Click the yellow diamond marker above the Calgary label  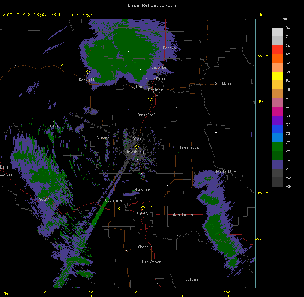point(143,208)
